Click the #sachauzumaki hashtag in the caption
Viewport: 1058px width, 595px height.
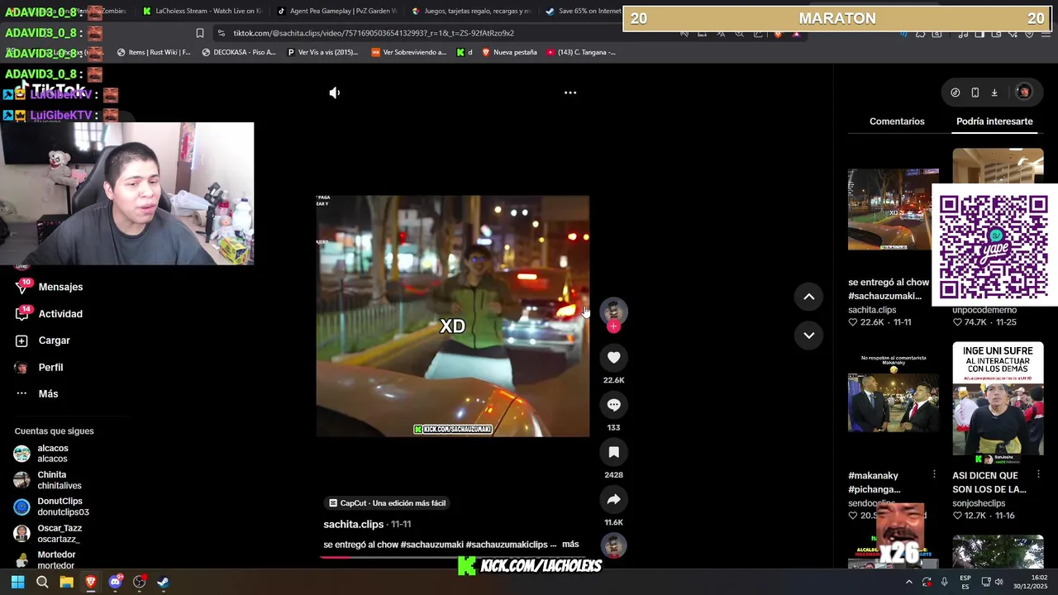pos(431,545)
